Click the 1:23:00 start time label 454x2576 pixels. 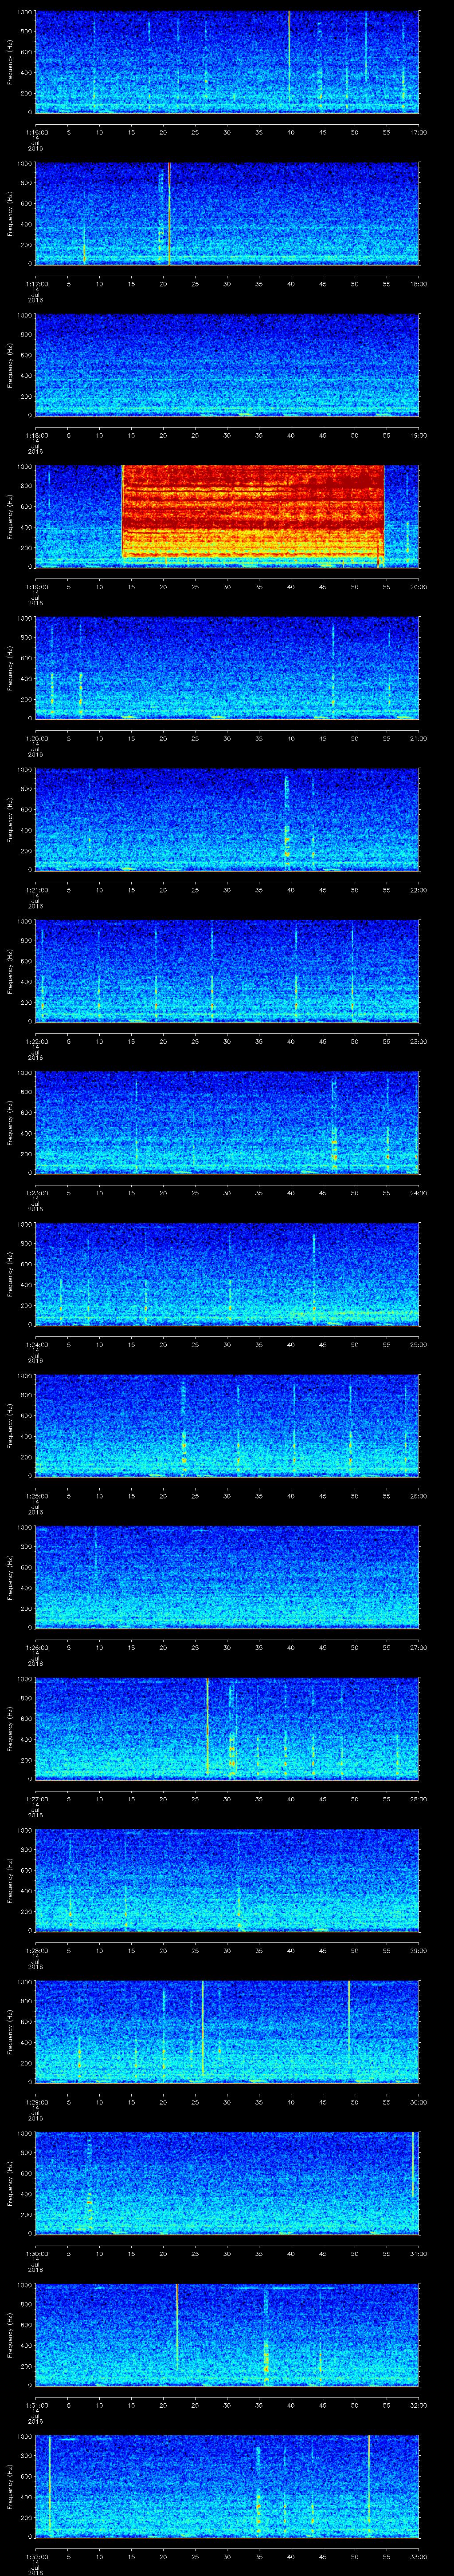(36, 1193)
